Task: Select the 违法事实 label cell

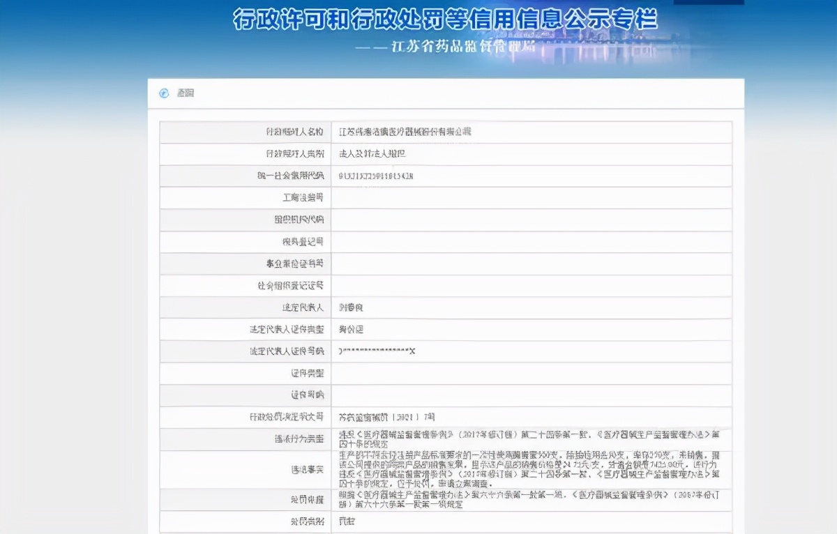Action: tap(246, 470)
